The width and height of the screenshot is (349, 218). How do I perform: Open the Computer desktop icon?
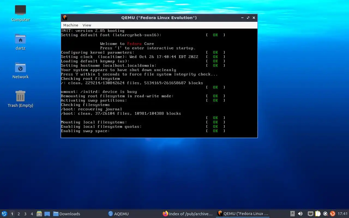click(20, 13)
